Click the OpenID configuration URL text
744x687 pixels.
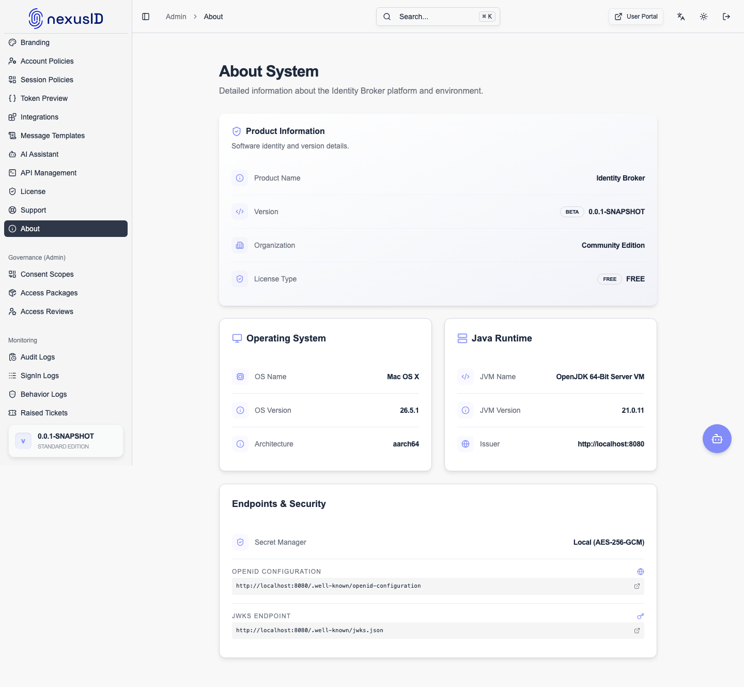329,586
